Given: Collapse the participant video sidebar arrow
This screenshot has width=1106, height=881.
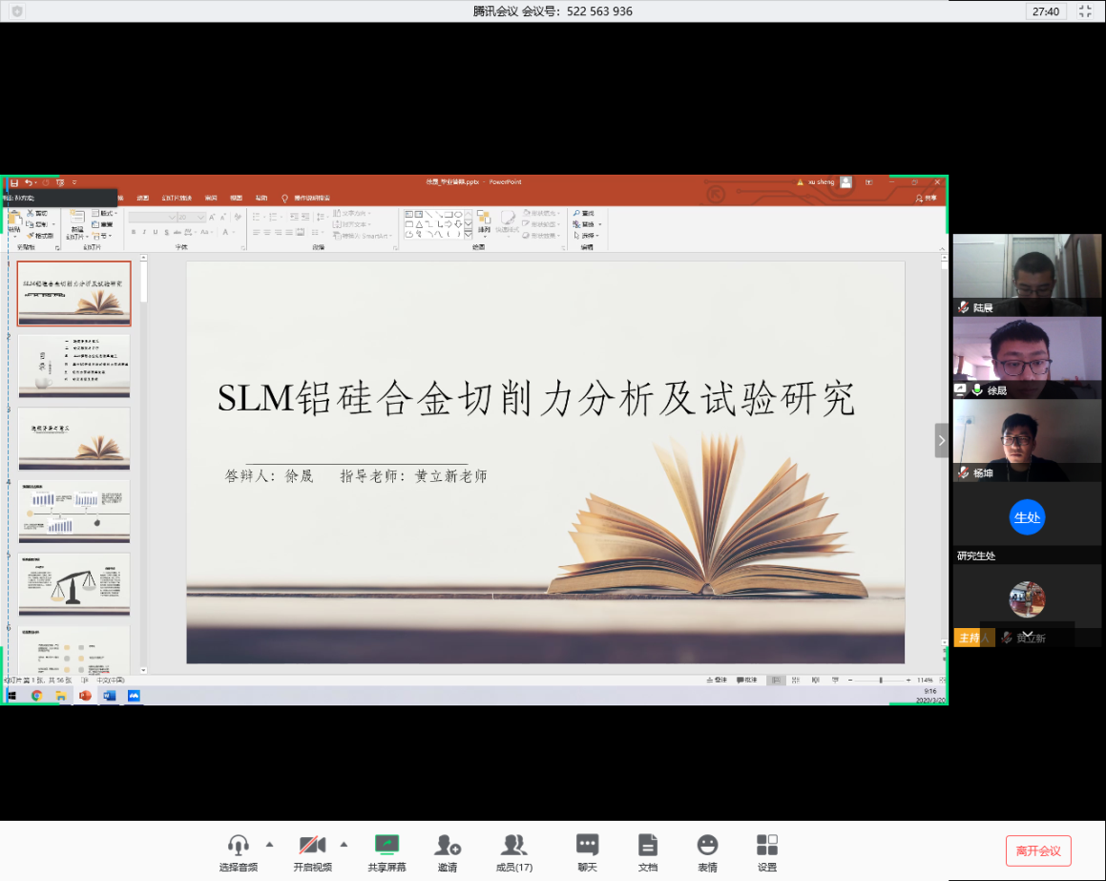Looking at the screenshot, I should point(941,440).
